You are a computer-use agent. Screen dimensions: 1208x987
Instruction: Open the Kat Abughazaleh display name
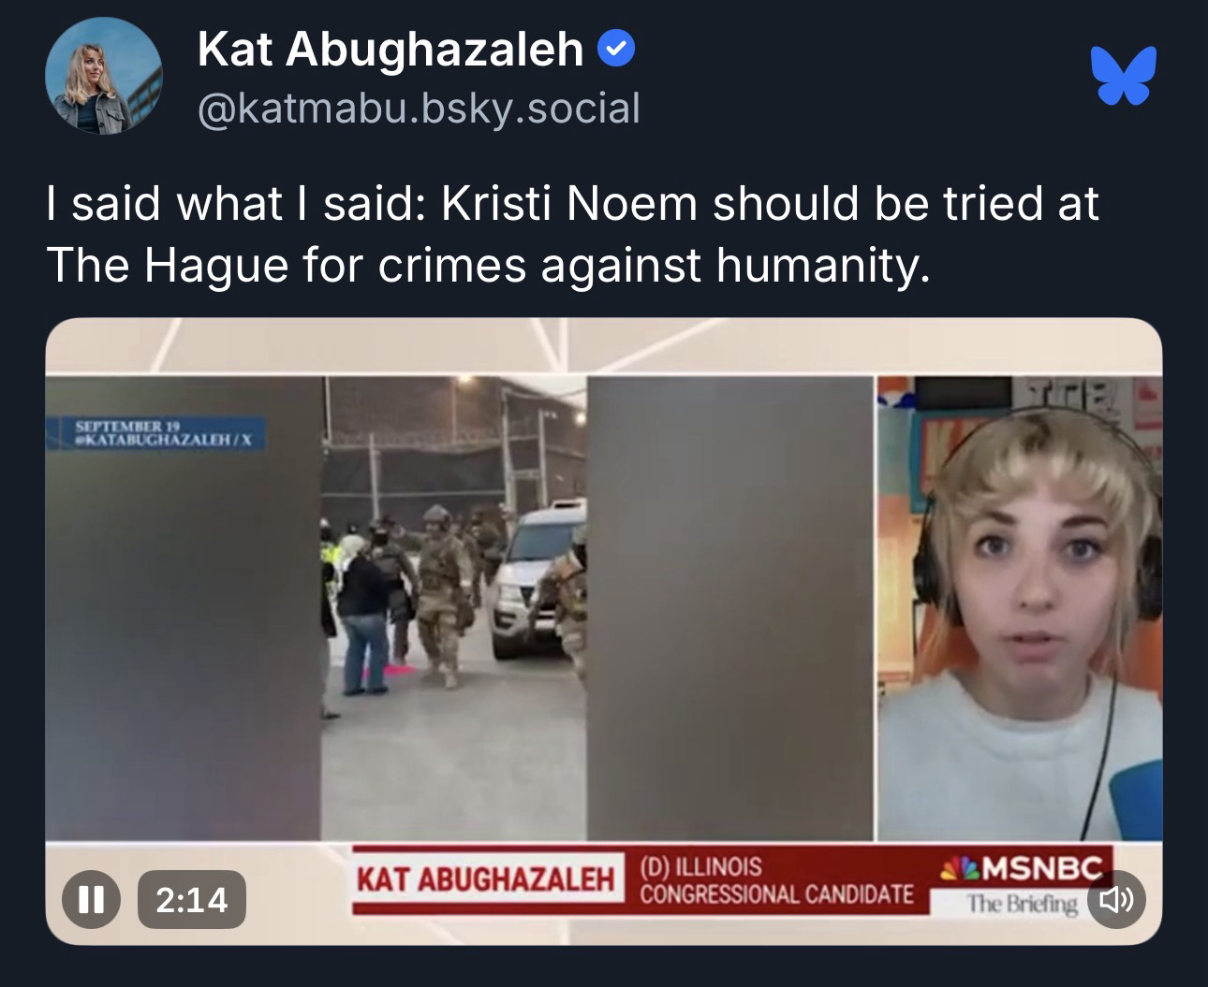click(390, 50)
